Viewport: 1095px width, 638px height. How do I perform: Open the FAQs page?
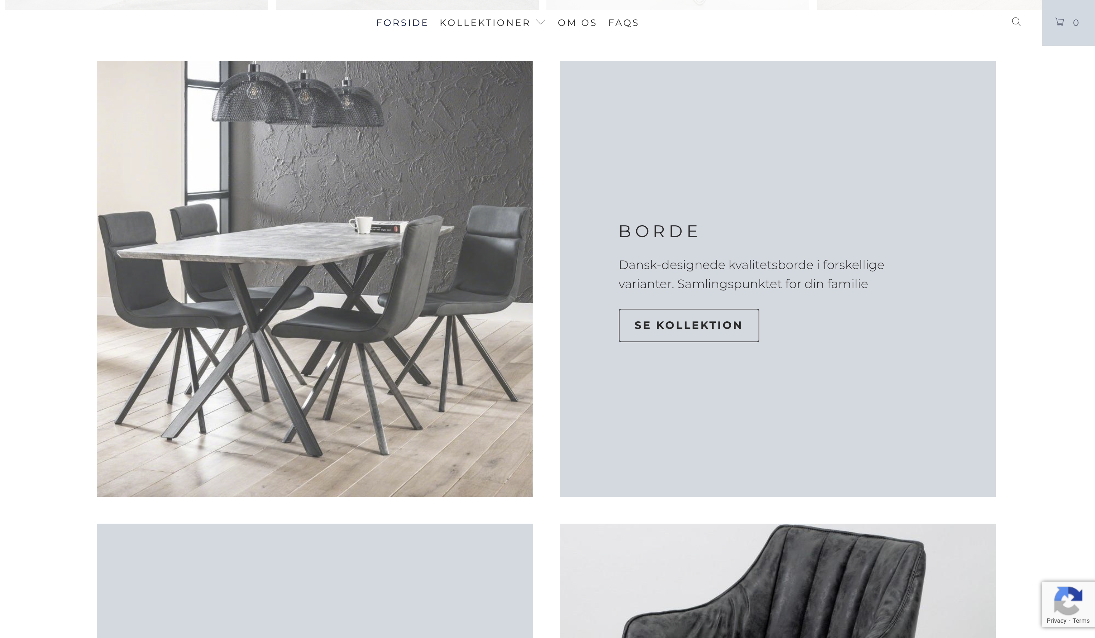623,22
